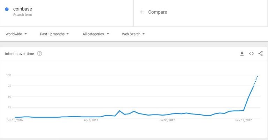Click the Search term subtitle under coinbase
268x140 pixels.
23,15
